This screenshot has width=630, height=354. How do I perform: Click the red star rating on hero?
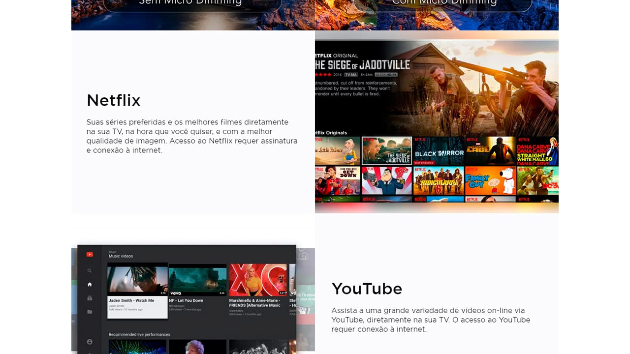tap(322, 75)
